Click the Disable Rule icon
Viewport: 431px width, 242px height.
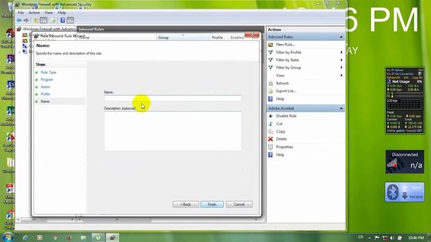pos(271,116)
